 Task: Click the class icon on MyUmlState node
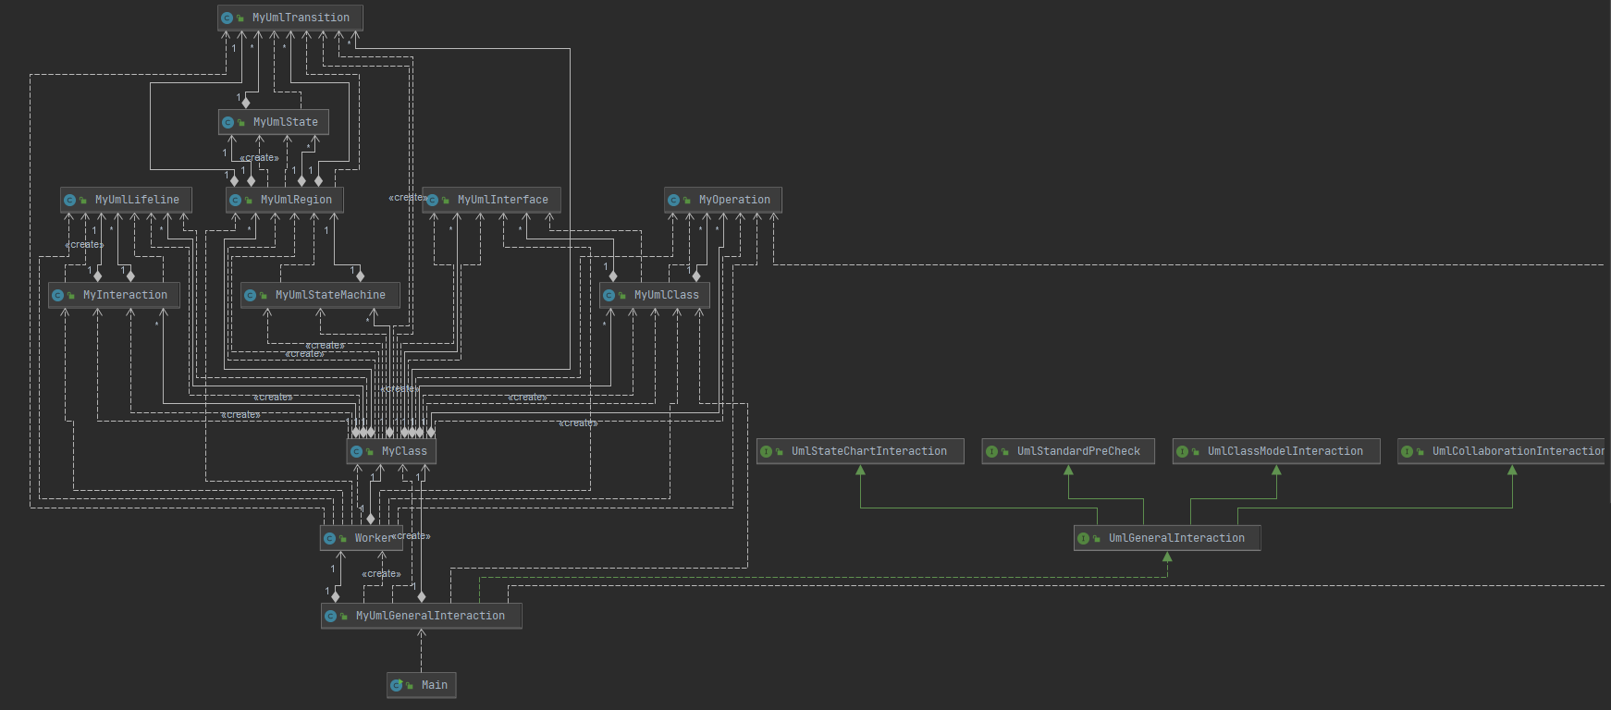228,122
